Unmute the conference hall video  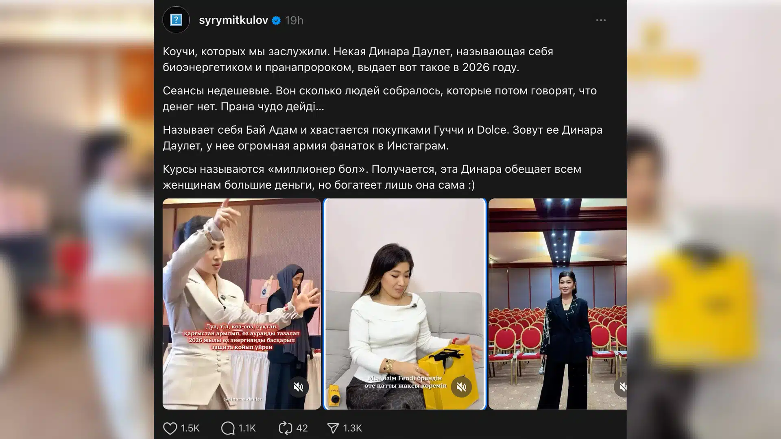click(621, 387)
